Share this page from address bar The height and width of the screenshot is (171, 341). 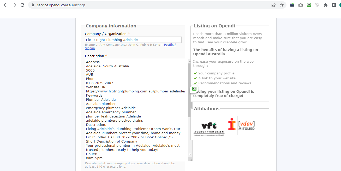[273, 5]
